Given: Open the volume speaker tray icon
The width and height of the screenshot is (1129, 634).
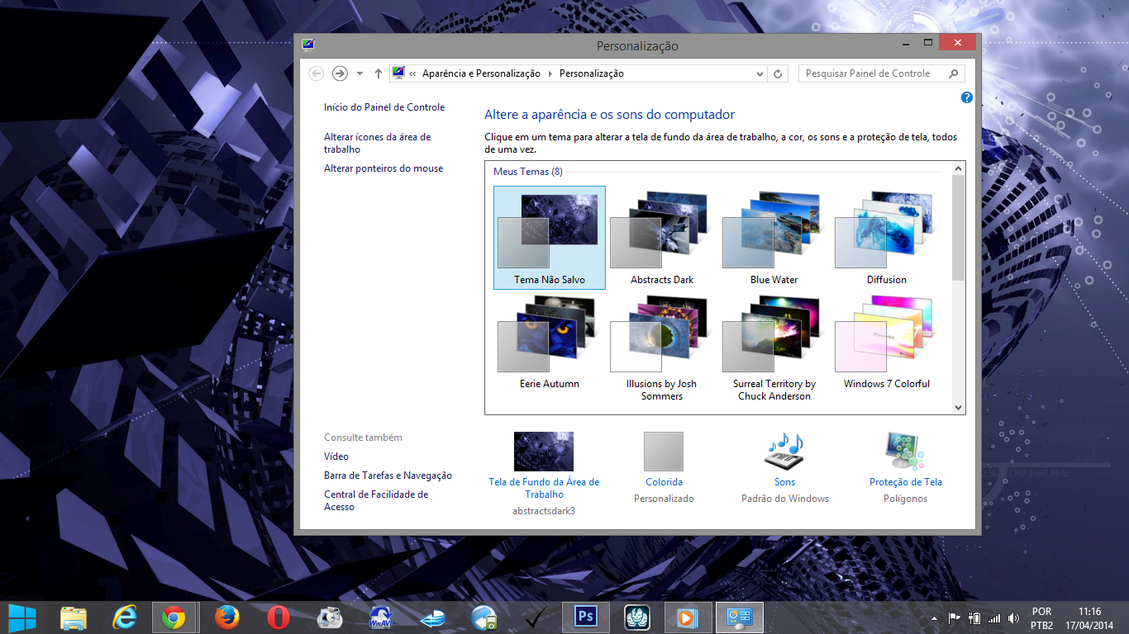Looking at the screenshot, I should pyautogui.click(x=1014, y=617).
